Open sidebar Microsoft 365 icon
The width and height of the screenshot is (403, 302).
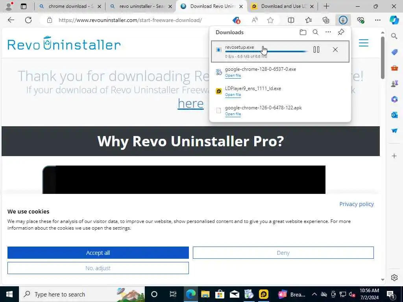click(x=394, y=99)
